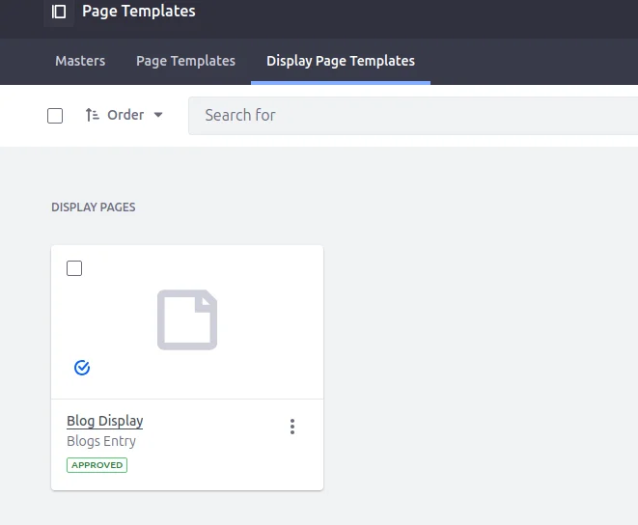638x525 pixels.
Task: Tick the Blog Display card checkbox
Action: [74, 268]
